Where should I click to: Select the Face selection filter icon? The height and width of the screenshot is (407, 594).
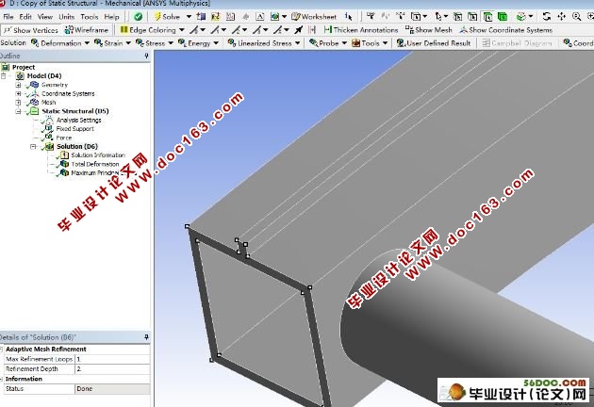click(x=487, y=17)
